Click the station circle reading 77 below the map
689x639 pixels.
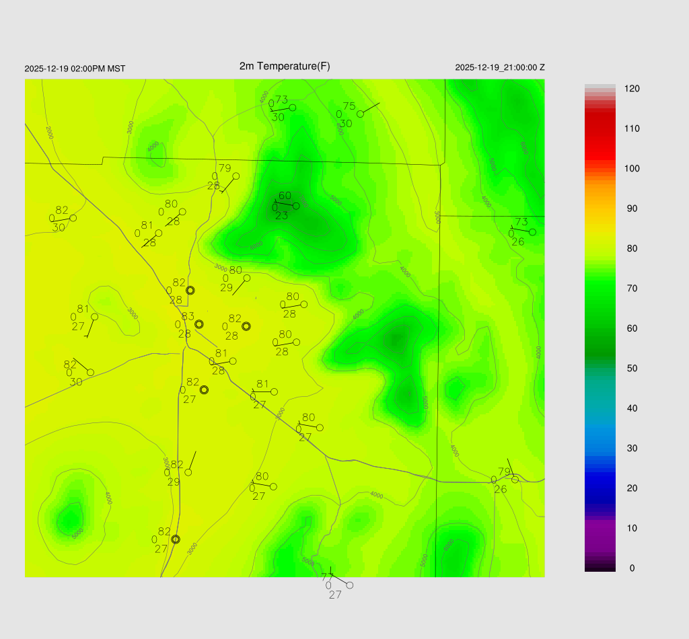click(x=349, y=585)
